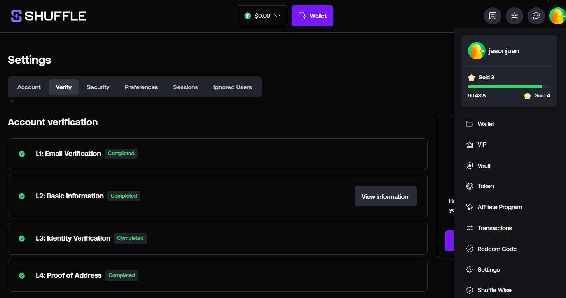
Task: Click the Settings gear icon in menu
Action: point(470,270)
